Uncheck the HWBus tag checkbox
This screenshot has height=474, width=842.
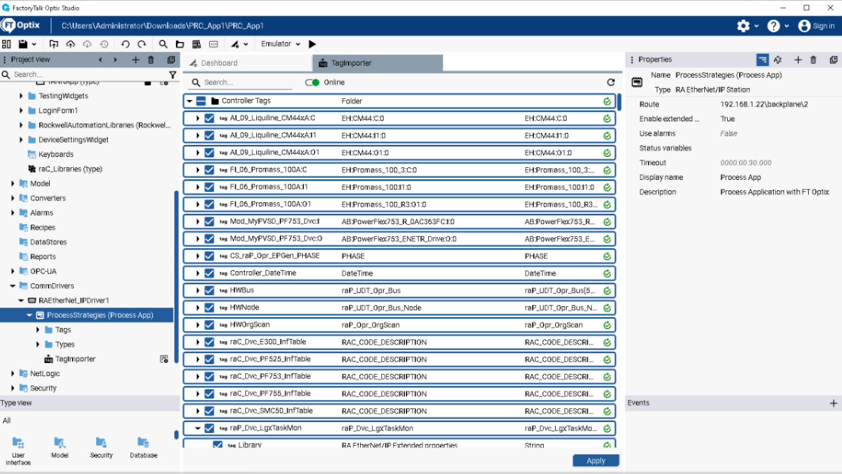coord(209,290)
